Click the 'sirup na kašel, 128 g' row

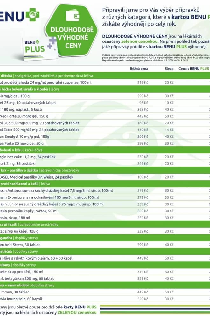[105, 231]
